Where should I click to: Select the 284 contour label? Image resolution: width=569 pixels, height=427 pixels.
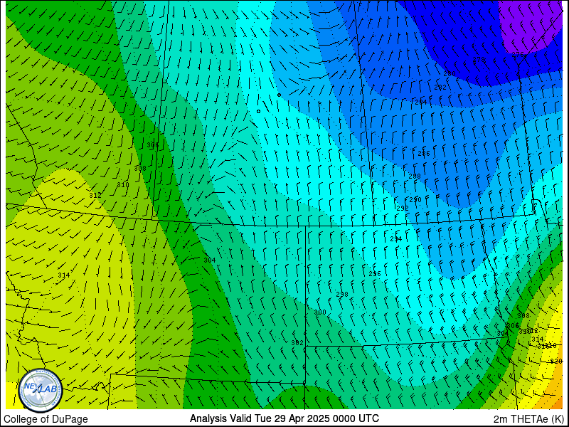coord(421,102)
